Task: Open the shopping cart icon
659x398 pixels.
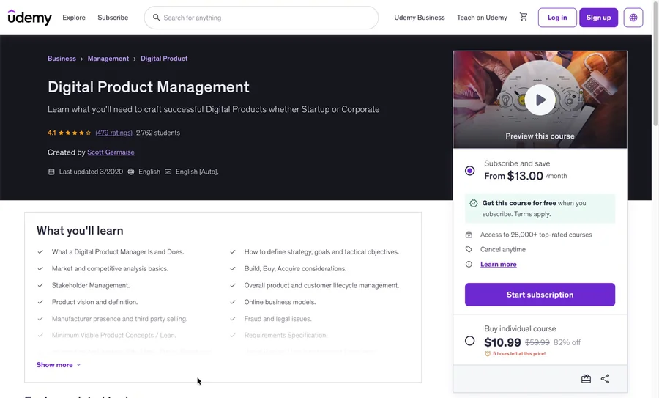Action: [x=524, y=17]
